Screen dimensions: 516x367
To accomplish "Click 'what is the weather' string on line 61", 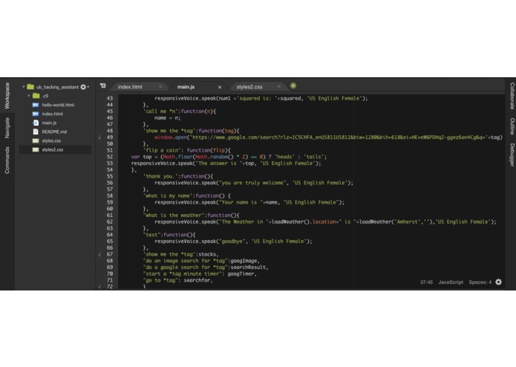I will pos(174,215).
